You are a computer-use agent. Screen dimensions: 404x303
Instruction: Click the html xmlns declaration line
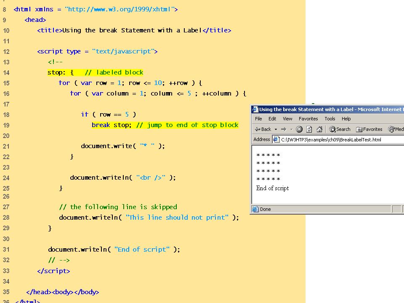tap(96, 9)
